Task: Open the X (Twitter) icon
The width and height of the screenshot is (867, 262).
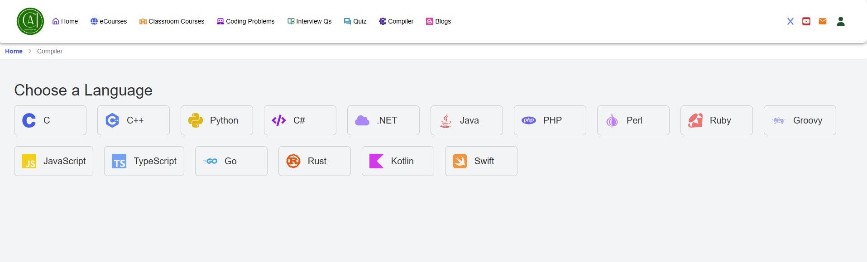Action: [x=790, y=21]
